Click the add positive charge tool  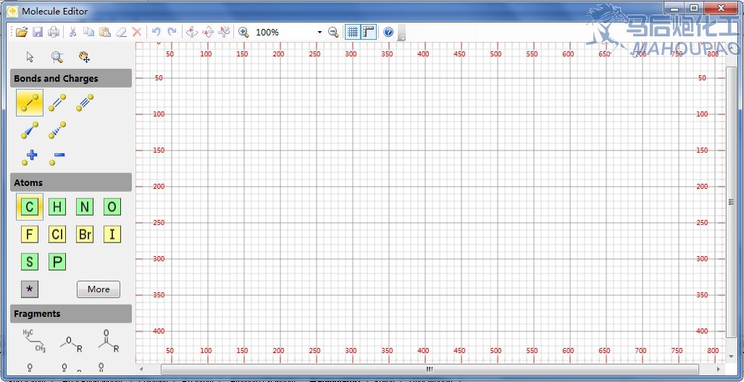coord(30,156)
